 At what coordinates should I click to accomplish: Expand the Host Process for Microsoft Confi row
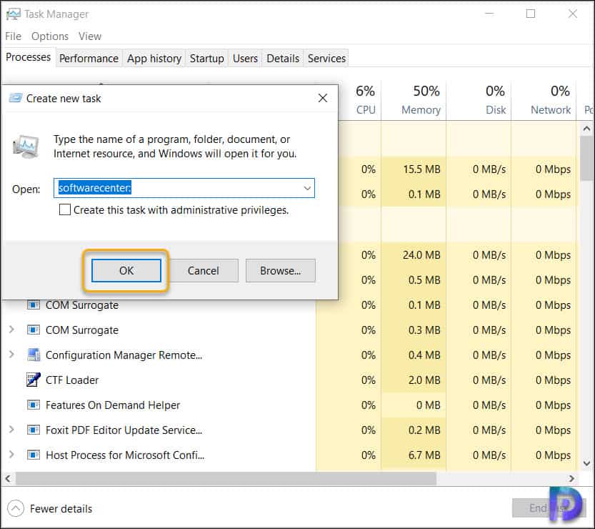(11, 455)
